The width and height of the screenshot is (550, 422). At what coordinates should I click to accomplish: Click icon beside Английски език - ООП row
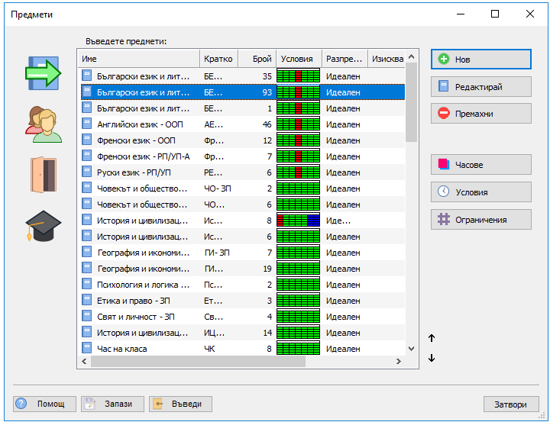point(87,124)
